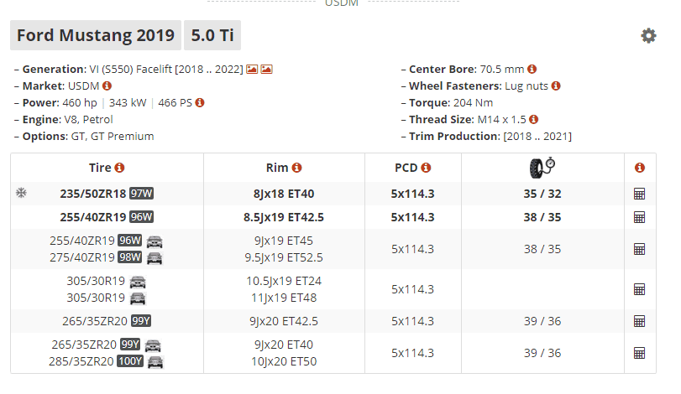The width and height of the screenshot is (681, 394).
Task: Open Tire column info icon
Action: pos(120,168)
